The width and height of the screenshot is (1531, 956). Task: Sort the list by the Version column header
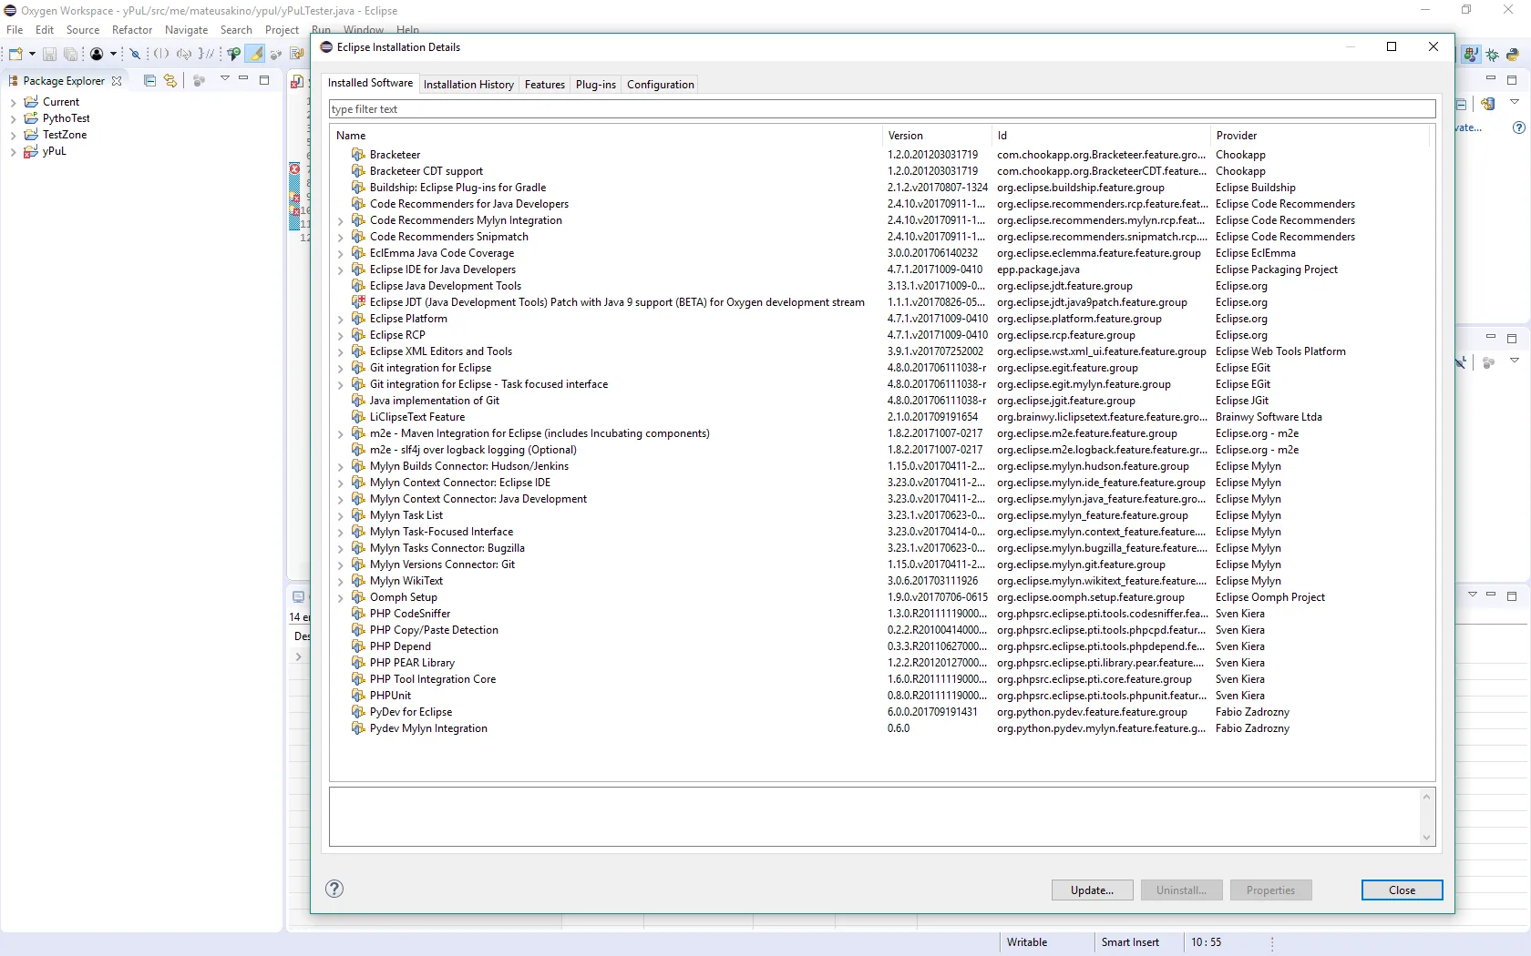pyautogui.click(x=937, y=136)
